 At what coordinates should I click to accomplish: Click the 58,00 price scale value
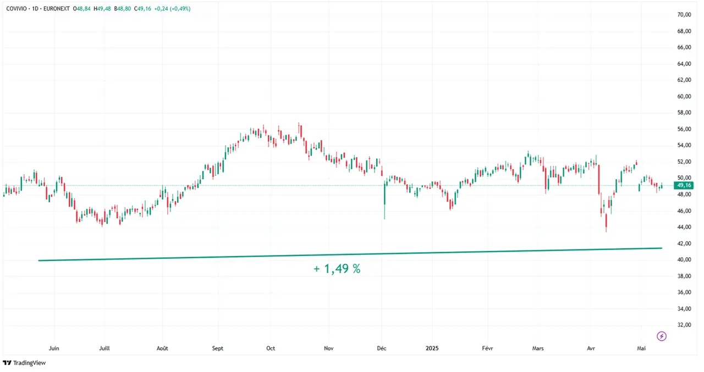click(x=684, y=113)
